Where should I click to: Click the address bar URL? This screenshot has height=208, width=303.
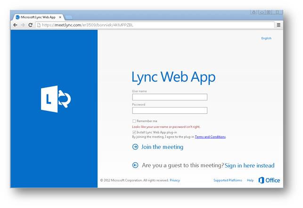click(88, 25)
